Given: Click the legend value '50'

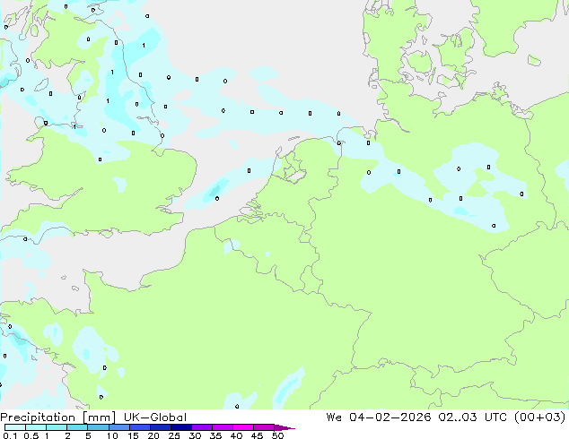Looking at the screenshot, I should 277,435.
